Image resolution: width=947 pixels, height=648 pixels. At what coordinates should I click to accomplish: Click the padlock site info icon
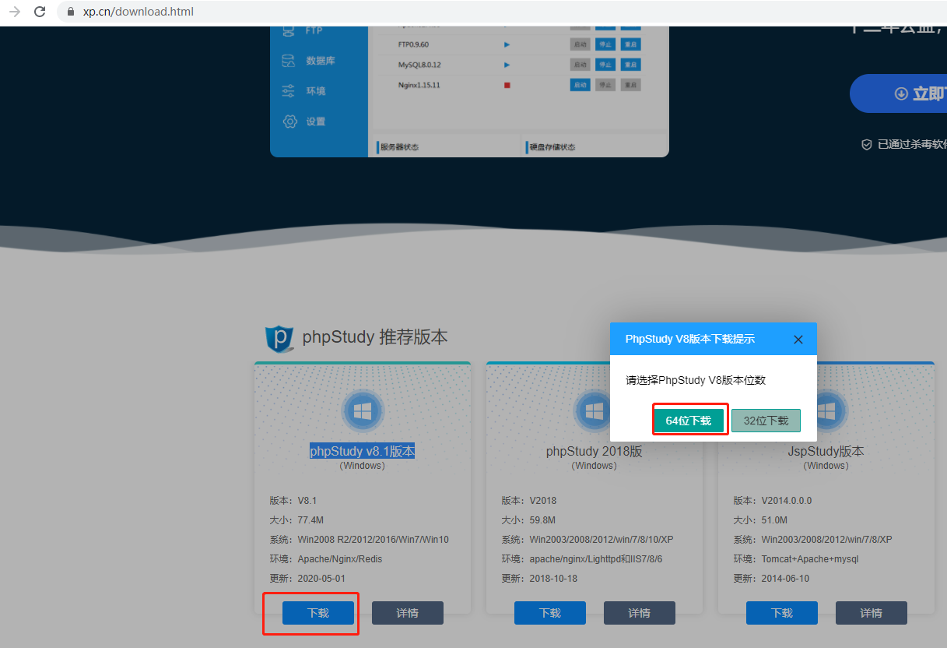(71, 12)
